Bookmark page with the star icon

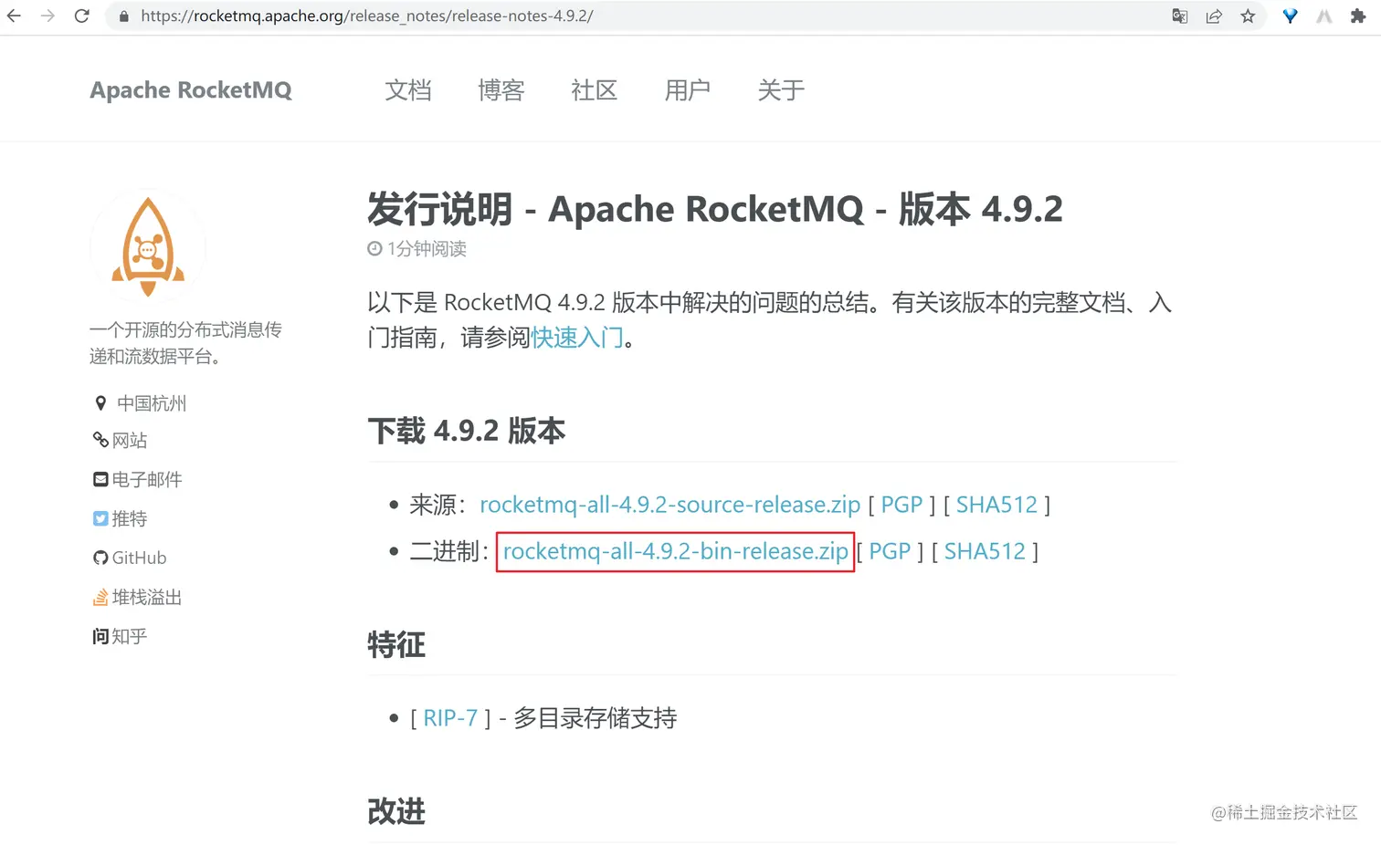[1248, 16]
